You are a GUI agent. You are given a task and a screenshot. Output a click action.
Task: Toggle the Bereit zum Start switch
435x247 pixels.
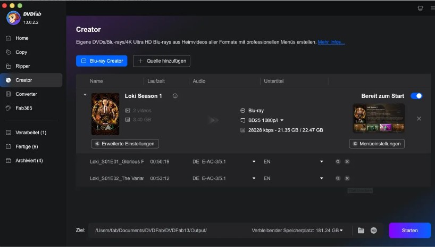pyautogui.click(x=416, y=96)
